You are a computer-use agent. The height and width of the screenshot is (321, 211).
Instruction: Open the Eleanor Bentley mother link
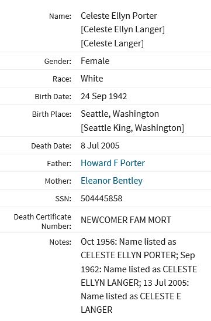click(112, 181)
